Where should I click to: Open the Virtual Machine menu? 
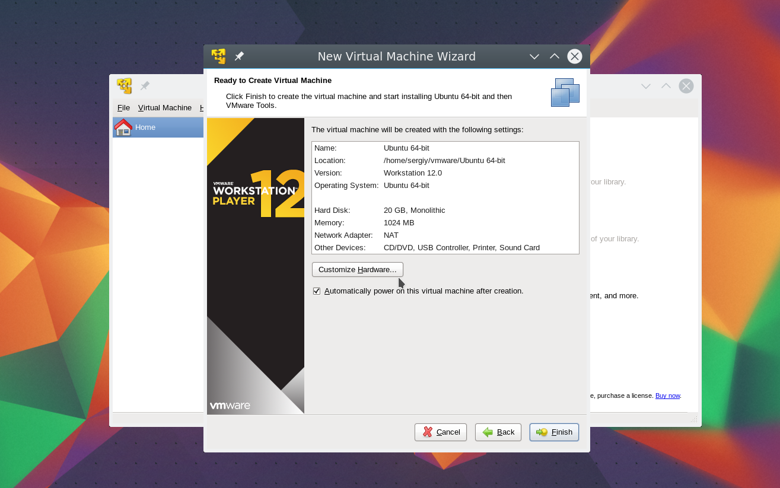point(164,108)
